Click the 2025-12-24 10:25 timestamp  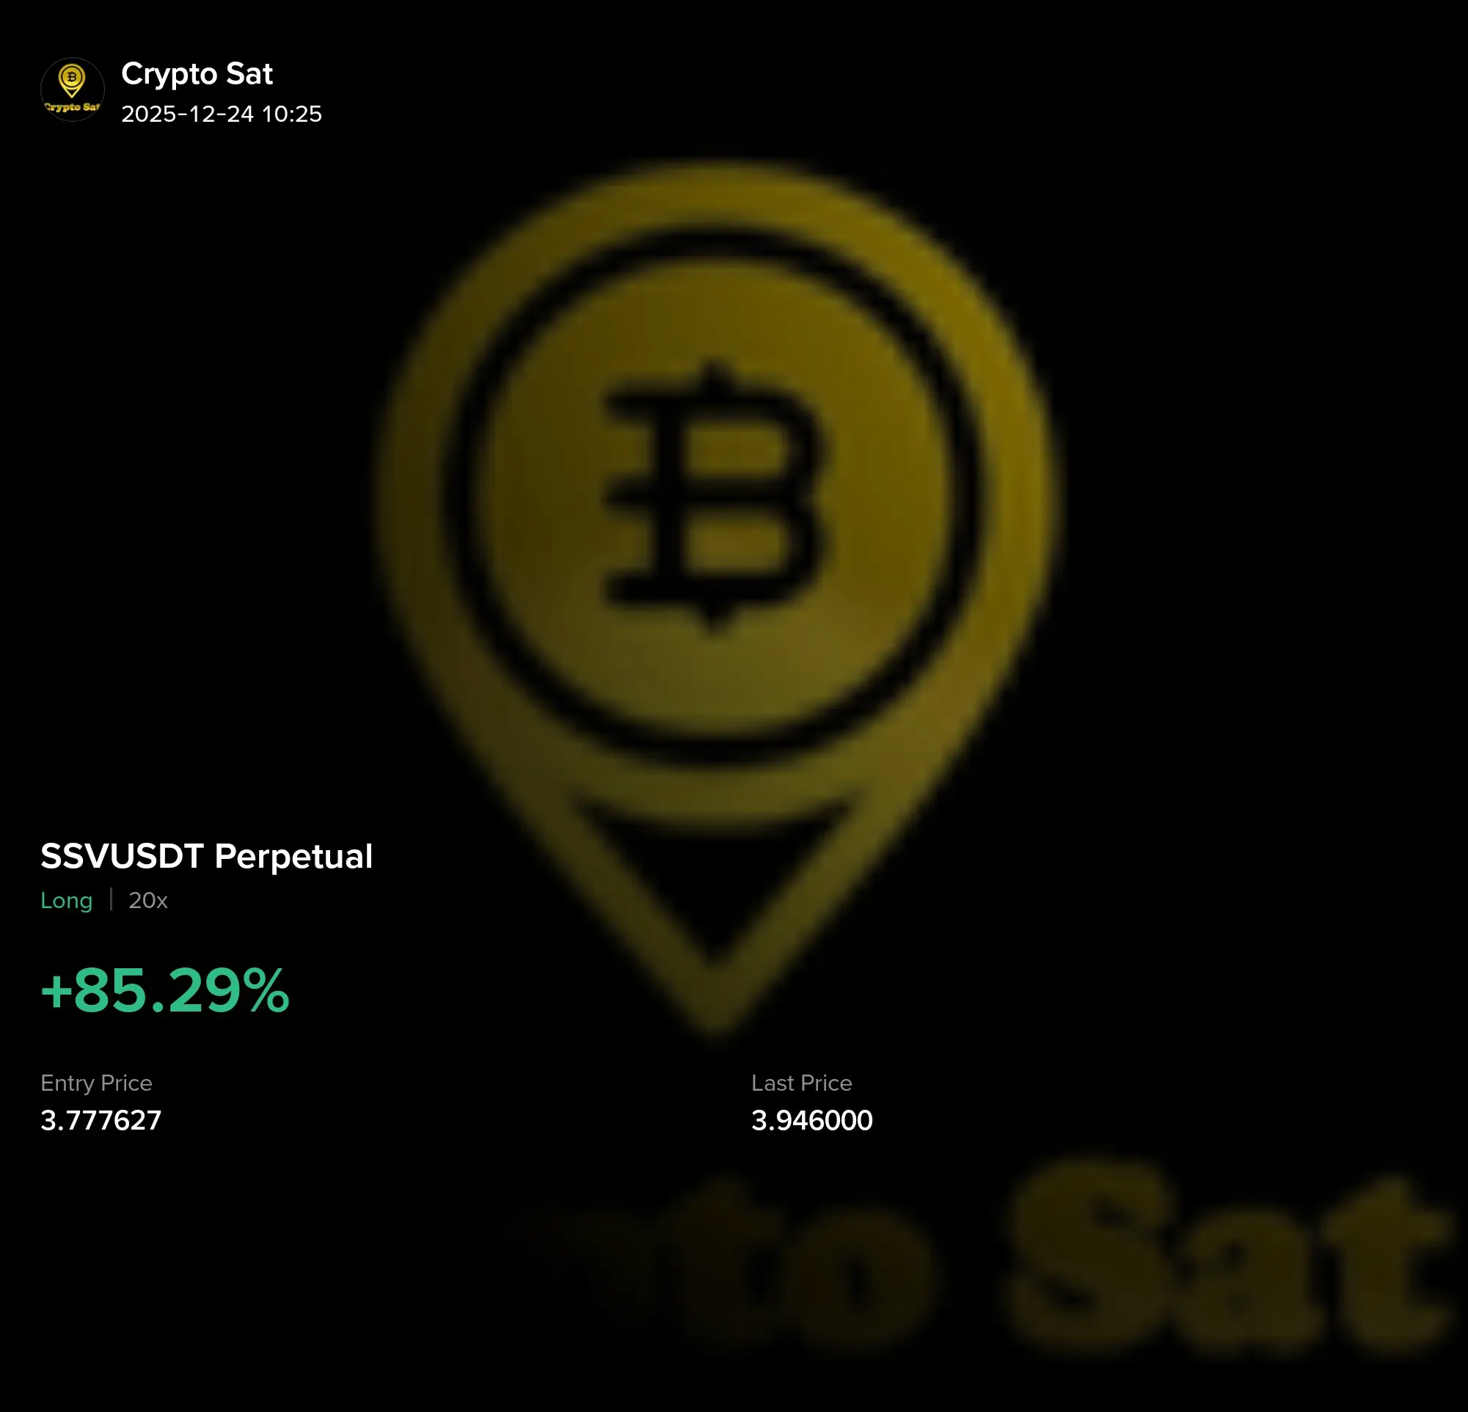pyautogui.click(x=222, y=114)
